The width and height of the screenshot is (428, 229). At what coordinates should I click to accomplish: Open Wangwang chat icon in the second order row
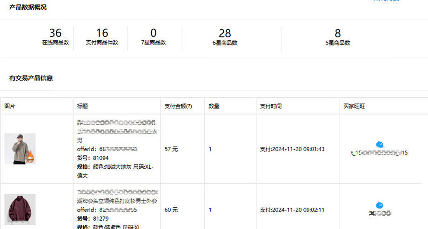(x=379, y=205)
